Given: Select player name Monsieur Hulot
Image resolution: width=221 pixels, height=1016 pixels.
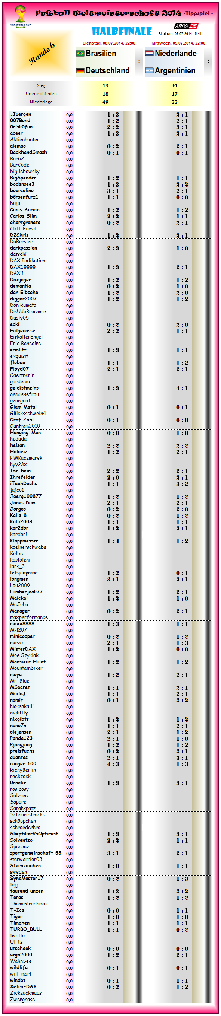Looking at the screenshot, I should (28, 662).
